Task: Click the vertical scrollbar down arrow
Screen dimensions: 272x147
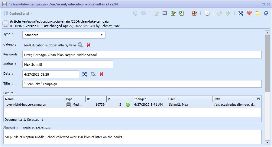Action: pyautogui.click(x=267, y=142)
